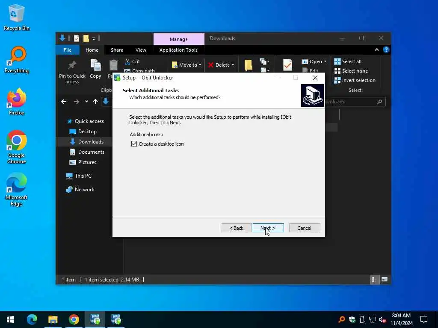
Task: Click Select all in ribbon
Action: [x=348, y=61]
